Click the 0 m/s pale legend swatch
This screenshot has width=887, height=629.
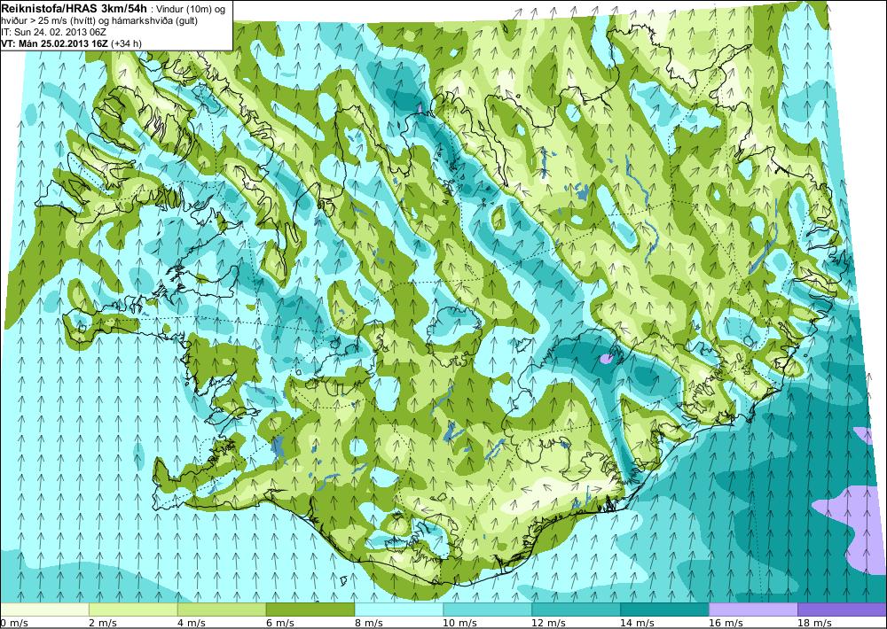[x=44, y=610]
